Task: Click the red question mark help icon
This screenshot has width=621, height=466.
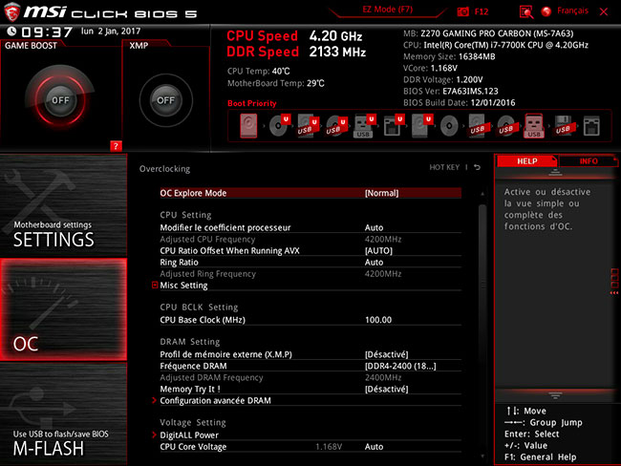Action: [117, 146]
